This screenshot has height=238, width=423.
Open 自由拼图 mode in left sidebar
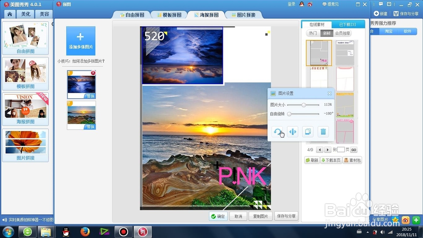coord(25,38)
